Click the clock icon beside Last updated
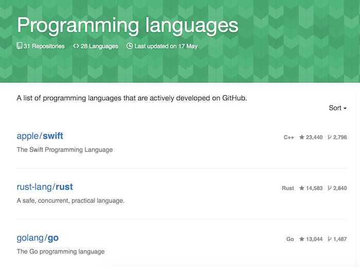The height and width of the screenshot is (267, 360). pyautogui.click(x=130, y=46)
